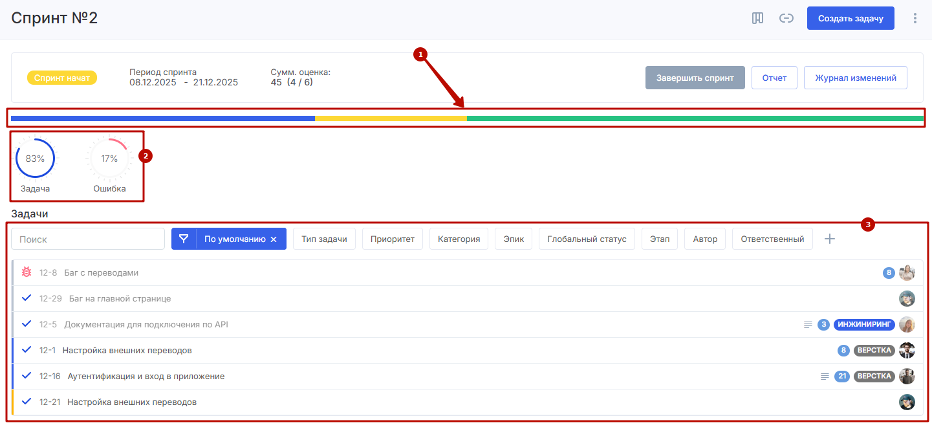Screen dimensions: 932x427
Task: Open the board view icon in header
Action: (757, 18)
